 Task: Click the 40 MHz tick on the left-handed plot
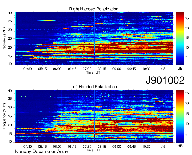coord(10,91)
